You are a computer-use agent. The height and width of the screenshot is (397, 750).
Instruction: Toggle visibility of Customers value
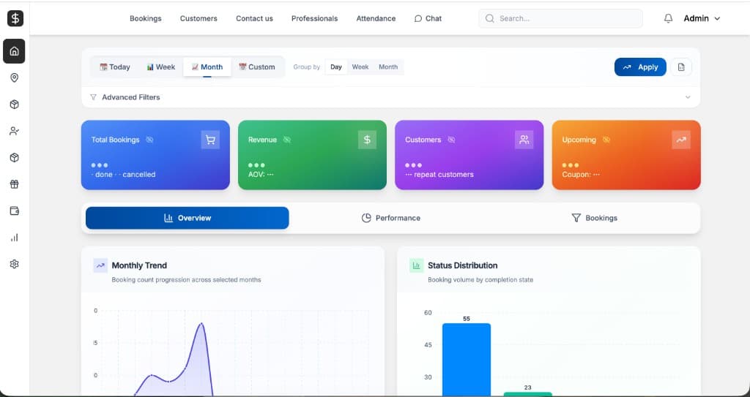(451, 140)
